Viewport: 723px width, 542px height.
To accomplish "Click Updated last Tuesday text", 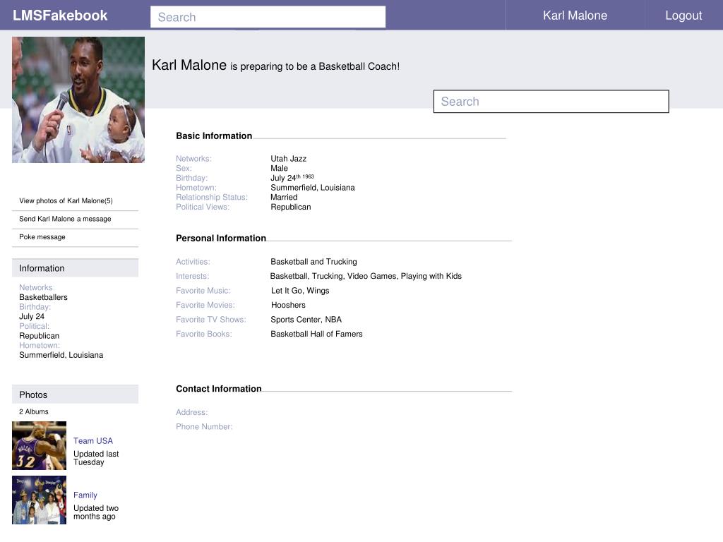I will click(96, 458).
